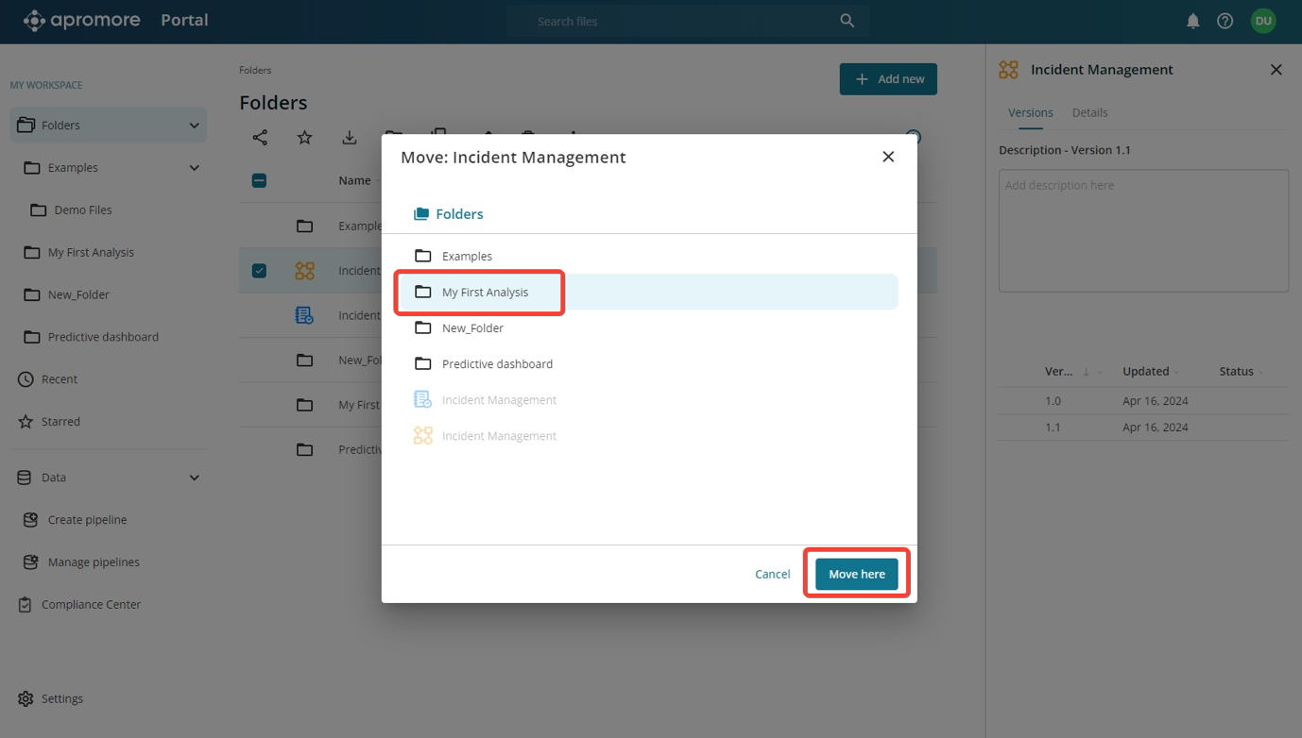This screenshot has width=1302, height=738.
Task: Click the DU user avatar
Action: coord(1263,21)
